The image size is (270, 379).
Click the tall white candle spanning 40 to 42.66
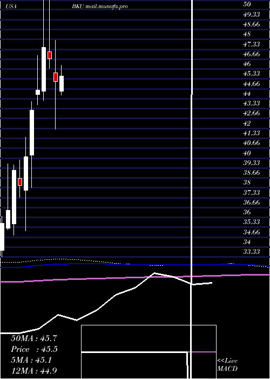tap(32, 133)
